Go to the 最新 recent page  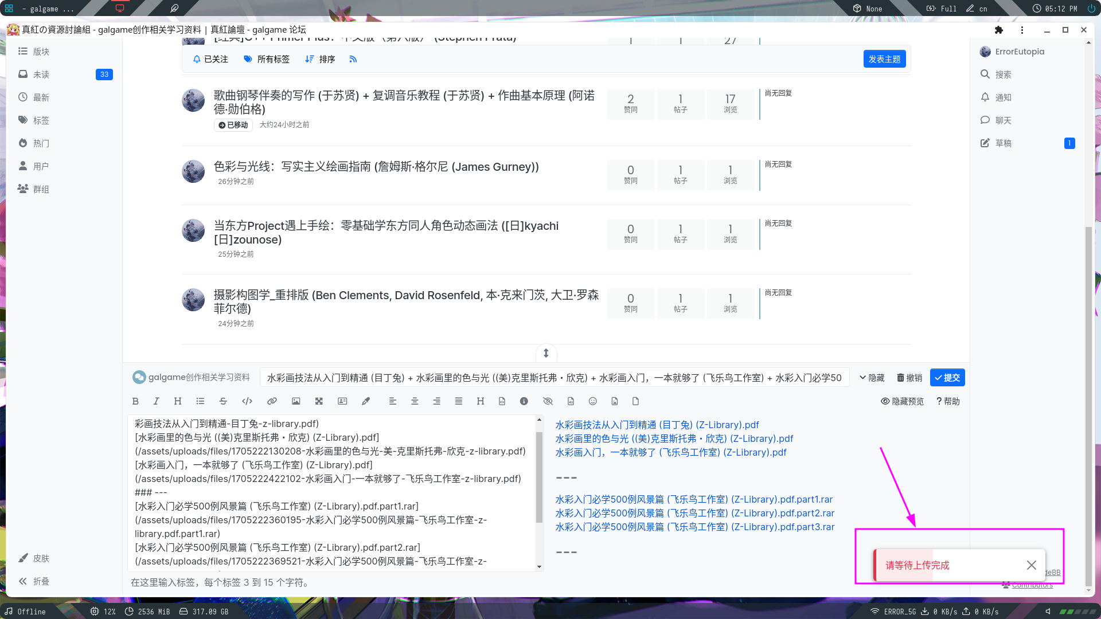(x=34, y=97)
